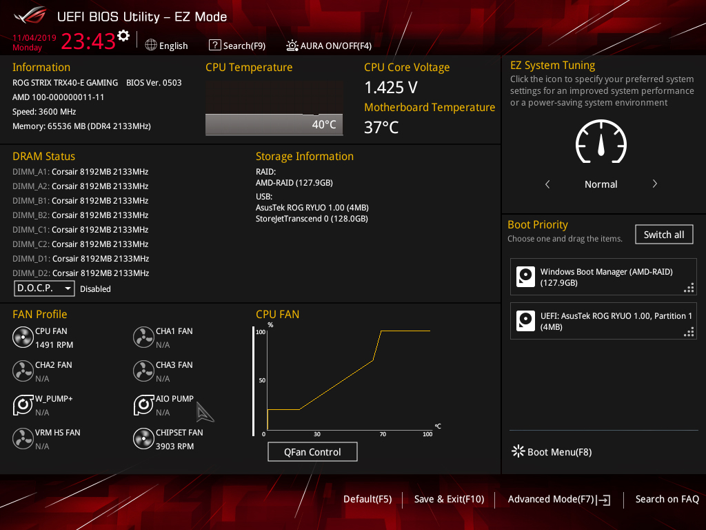The image size is (706, 530).
Task: Click the Search question mark icon
Action: click(x=215, y=45)
